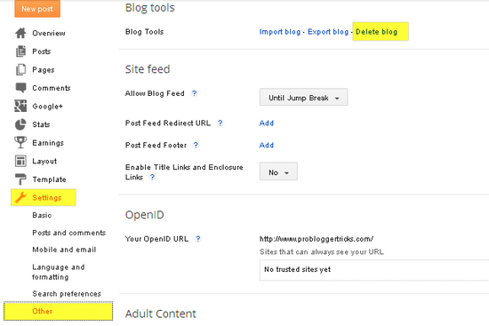Click the Template paint roller icon
The image size is (489, 326).
click(20, 179)
